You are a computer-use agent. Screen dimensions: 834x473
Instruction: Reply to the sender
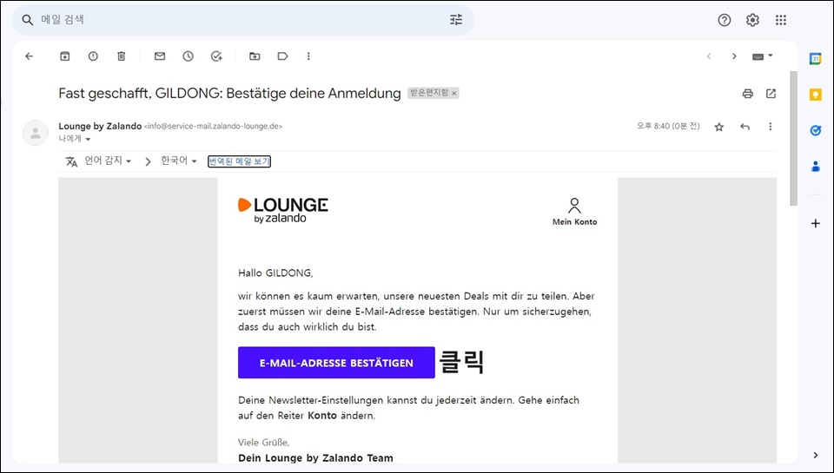(x=745, y=127)
